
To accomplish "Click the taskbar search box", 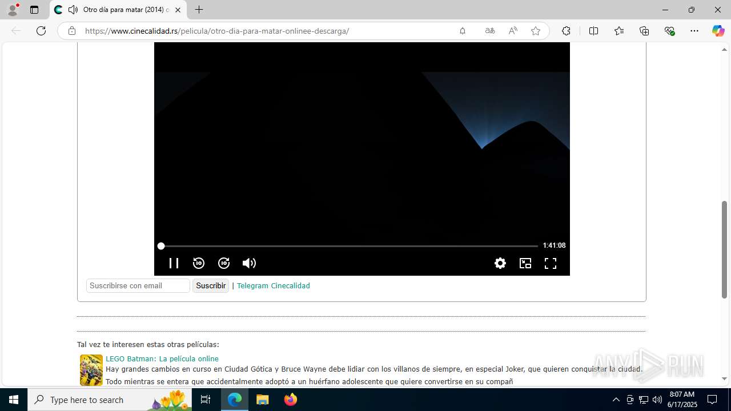I will tap(110, 400).
